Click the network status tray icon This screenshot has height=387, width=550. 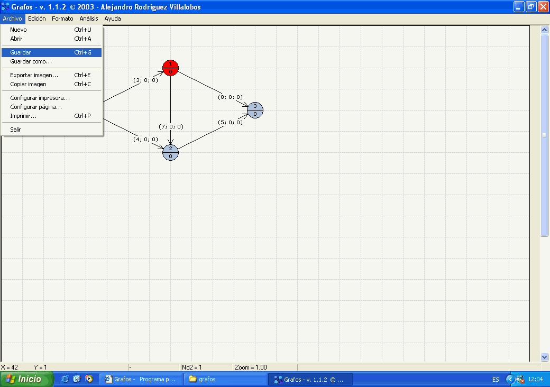click(520, 379)
